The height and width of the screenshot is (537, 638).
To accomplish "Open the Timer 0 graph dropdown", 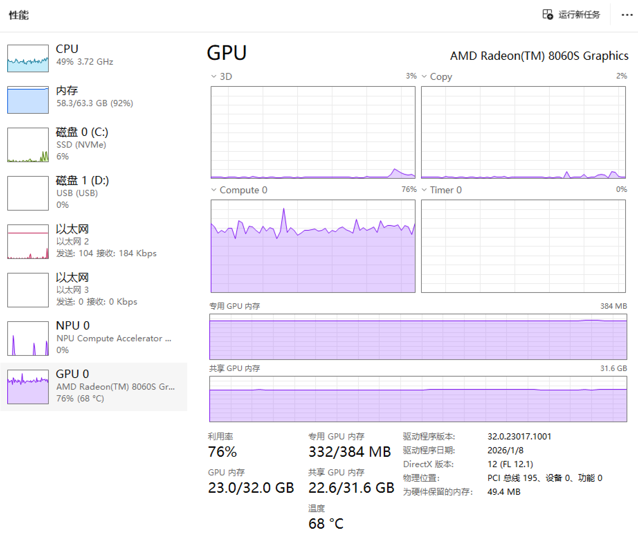I will [x=425, y=190].
